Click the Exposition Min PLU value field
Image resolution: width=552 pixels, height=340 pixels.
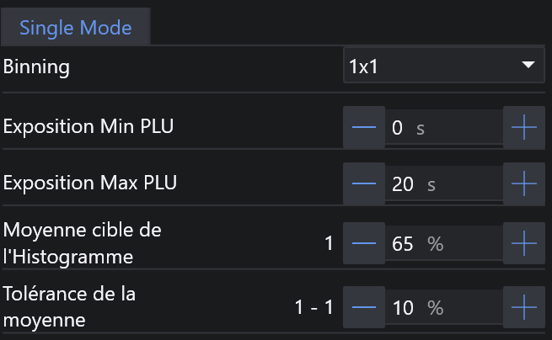443,128
